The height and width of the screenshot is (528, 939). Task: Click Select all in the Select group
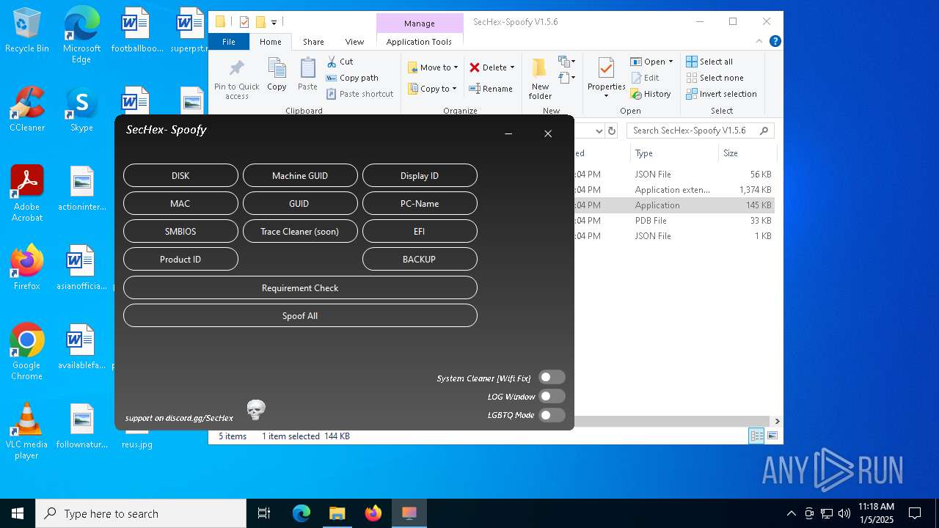pos(709,62)
